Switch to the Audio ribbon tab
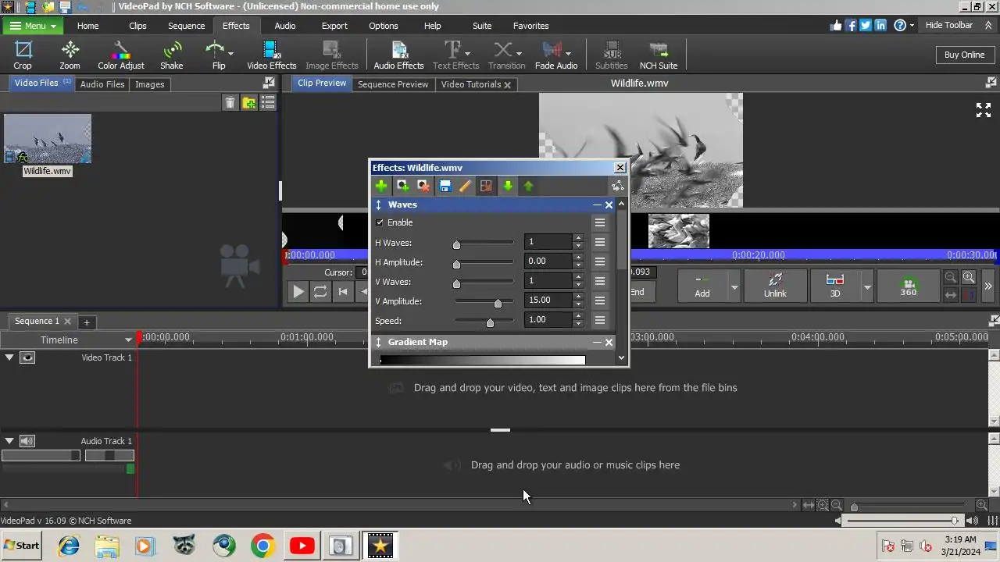 point(285,26)
